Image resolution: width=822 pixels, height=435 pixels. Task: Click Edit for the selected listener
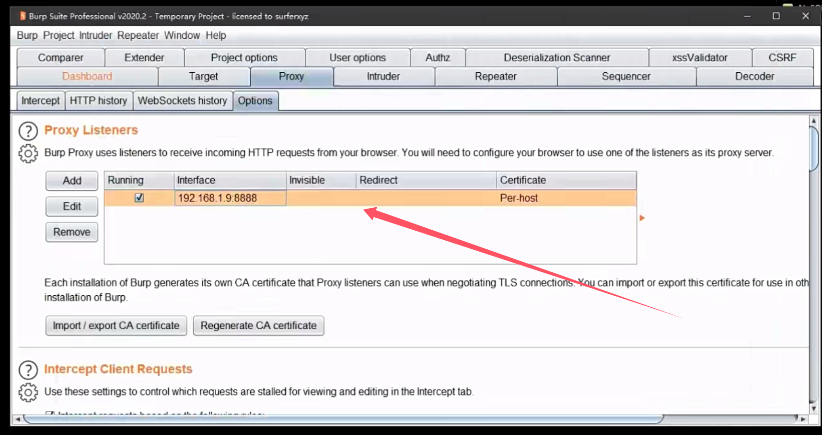(x=72, y=207)
